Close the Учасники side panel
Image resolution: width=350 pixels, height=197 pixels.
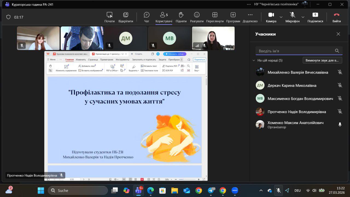338,34
